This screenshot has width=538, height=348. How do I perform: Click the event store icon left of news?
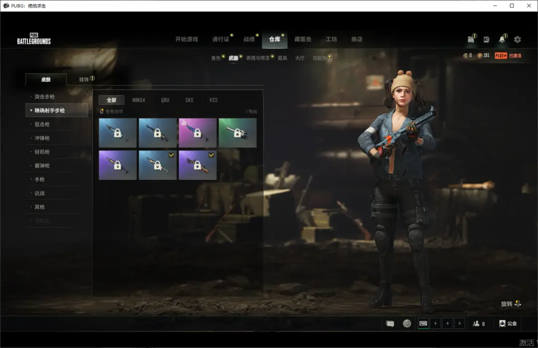471,39
